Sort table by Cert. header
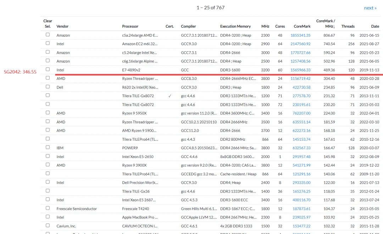This screenshot has width=383, height=234. (170, 26)
